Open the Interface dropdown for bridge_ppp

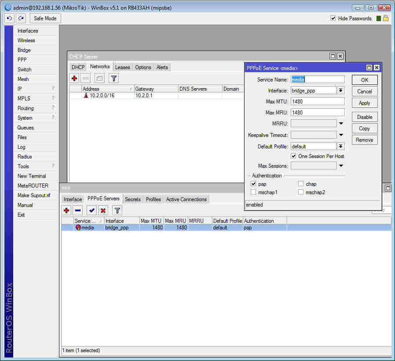tap(340, 90)
